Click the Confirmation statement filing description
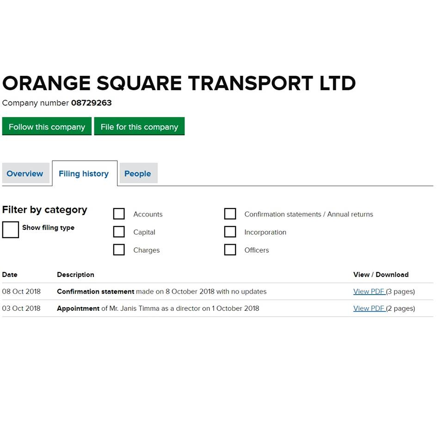 pyautogui.click(x=161, y=291)
